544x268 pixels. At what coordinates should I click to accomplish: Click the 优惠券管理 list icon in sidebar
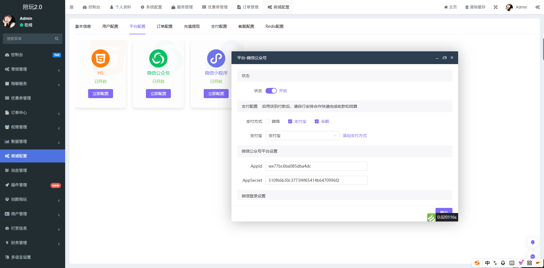tap(7, 98)
